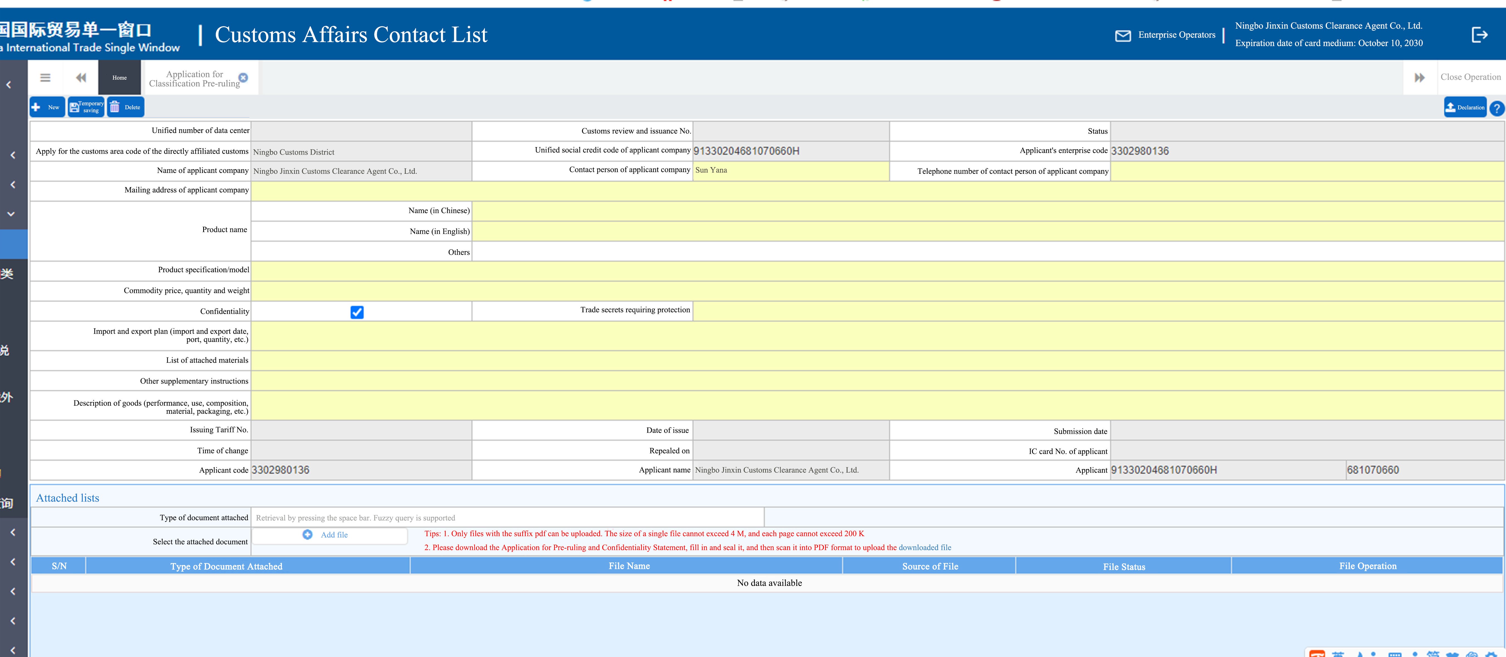The image size is (1506, 657).
Task: Click the Attached lists section title
Action: (68, 498)
